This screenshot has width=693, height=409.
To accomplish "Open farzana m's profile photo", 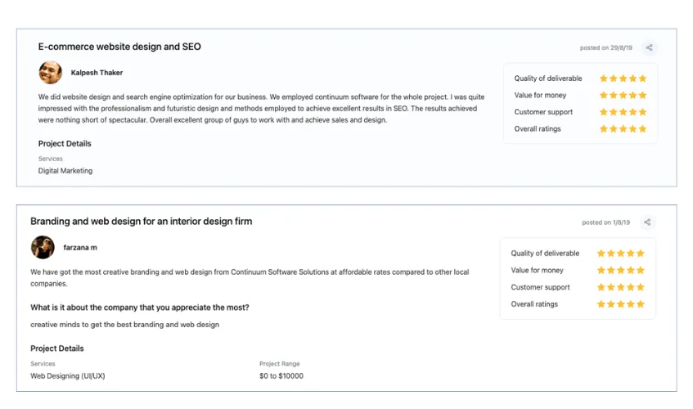I will pos(43,247).
